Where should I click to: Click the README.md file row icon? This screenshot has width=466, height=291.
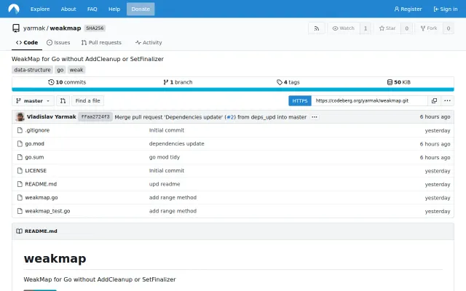coord(20,184)
